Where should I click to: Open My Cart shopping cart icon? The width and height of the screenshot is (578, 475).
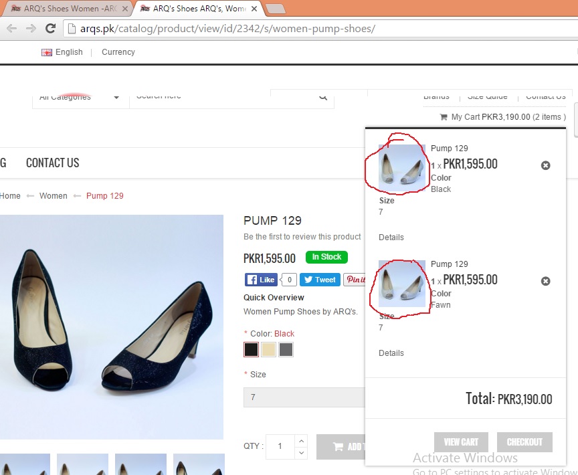pos(444,117)
